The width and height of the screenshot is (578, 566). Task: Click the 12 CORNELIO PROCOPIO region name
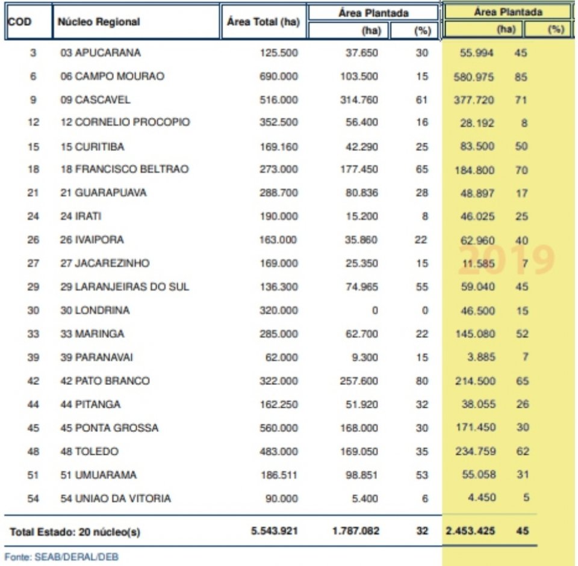(x=125, y=122)
